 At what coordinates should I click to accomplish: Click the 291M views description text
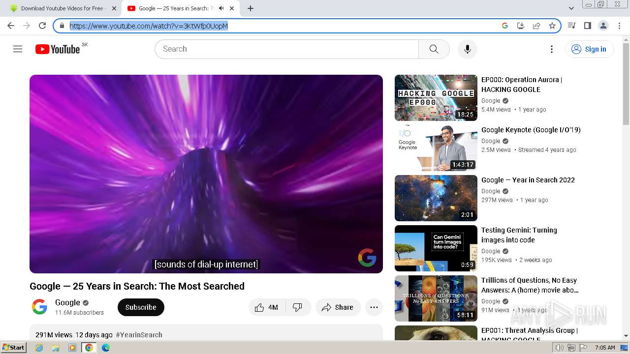tap(54, 335)
